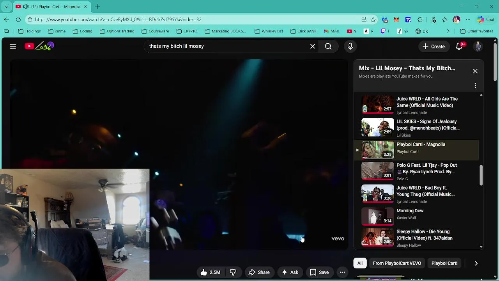
Task: Reload the current page
Action: tap(18, 20)
